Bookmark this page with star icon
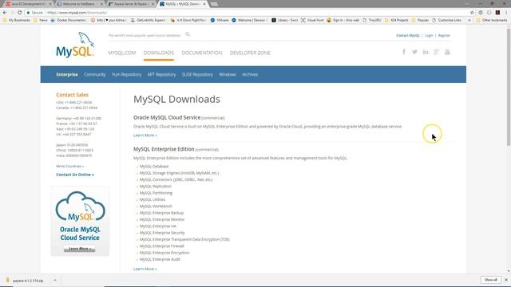511x287 pixels. pos(472,13)
